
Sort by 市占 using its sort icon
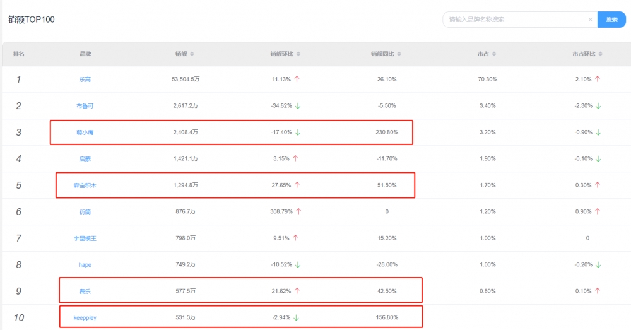click(x=492, y=54)
